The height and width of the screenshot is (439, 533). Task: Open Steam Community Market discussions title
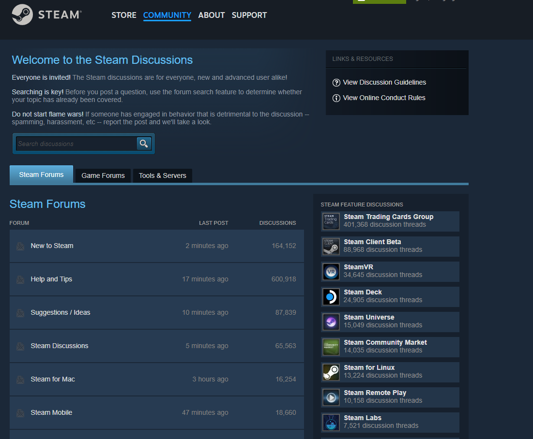coord(385,342)
